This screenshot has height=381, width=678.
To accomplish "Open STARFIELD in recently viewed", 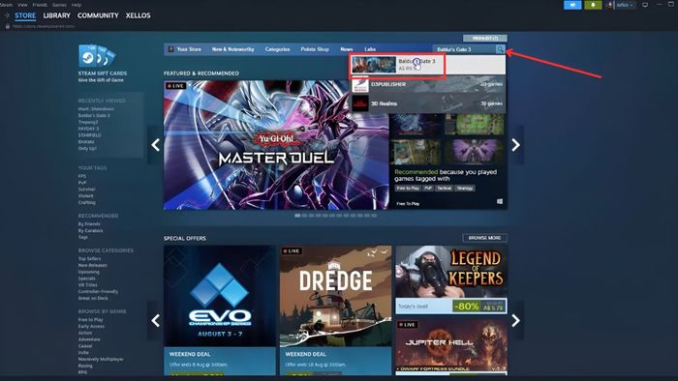I will point(89,135).
